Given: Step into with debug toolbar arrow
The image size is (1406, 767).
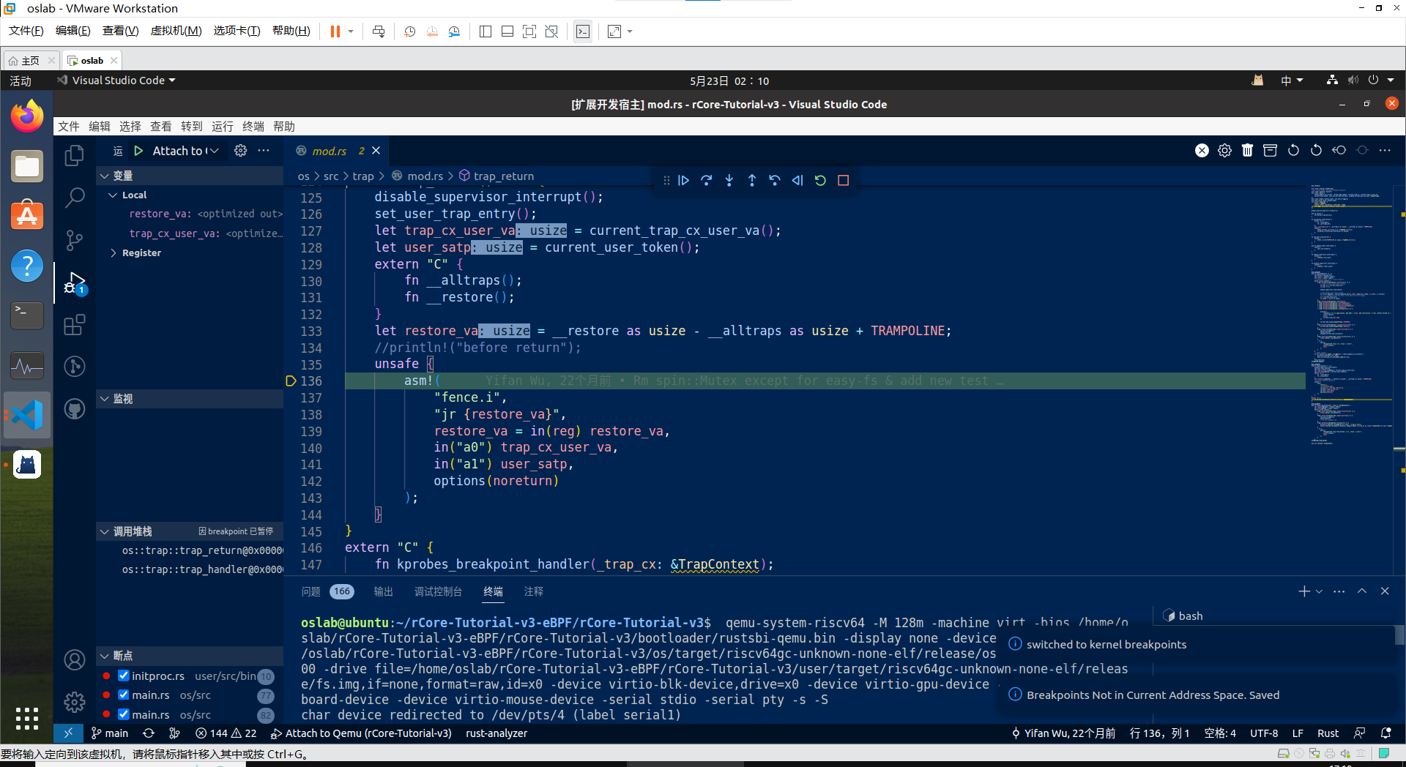Looking at the screenshot, I should (729, 180).
